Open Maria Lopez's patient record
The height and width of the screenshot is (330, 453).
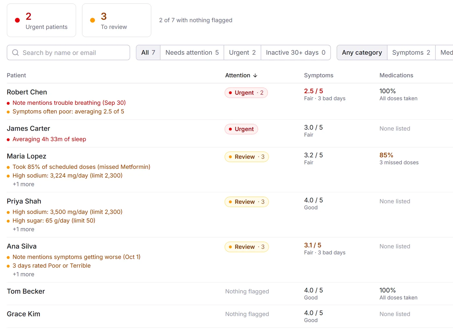click(27, 156)
